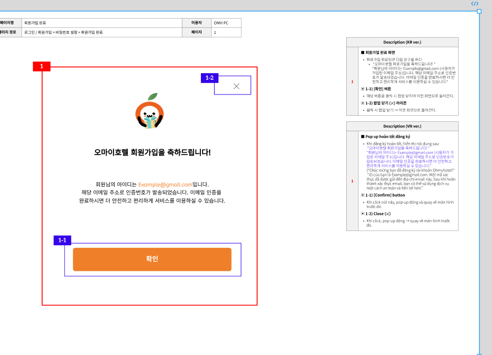Click the X close icon in the signup popup
492x355 pixels.
[236, 86]
